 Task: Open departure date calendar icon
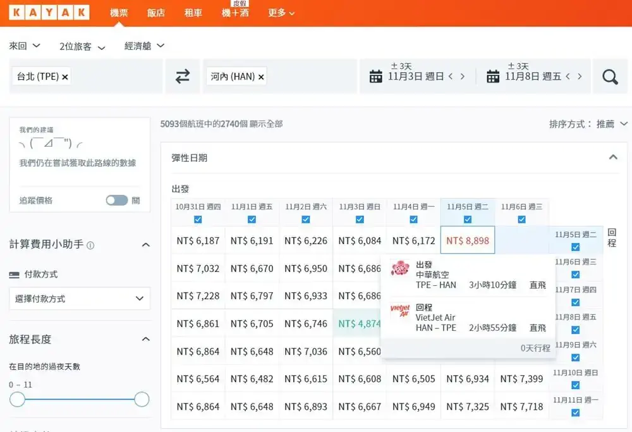[376, 77]
